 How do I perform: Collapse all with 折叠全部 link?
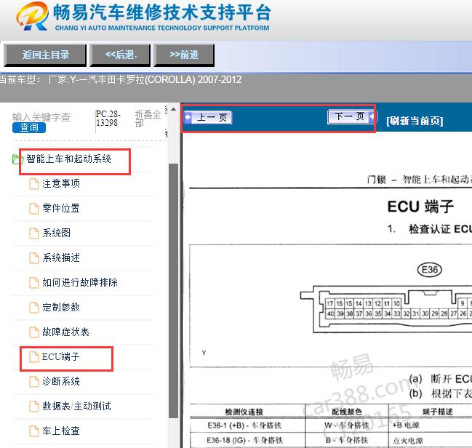pyautogui.click(x=148, y=119)
